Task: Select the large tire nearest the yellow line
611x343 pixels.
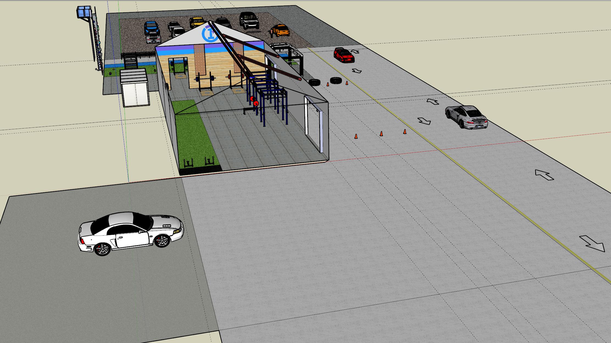Action: pos(335,80)
